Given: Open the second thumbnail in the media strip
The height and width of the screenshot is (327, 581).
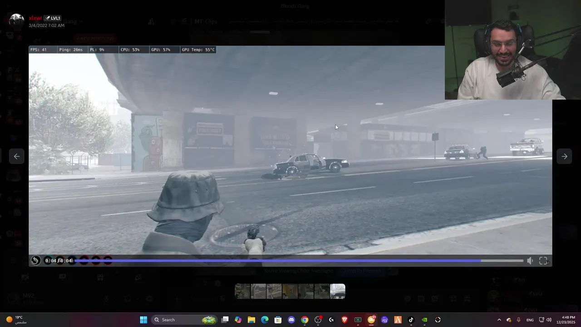Looking at the screenshot, I should (x=258, y=291).
